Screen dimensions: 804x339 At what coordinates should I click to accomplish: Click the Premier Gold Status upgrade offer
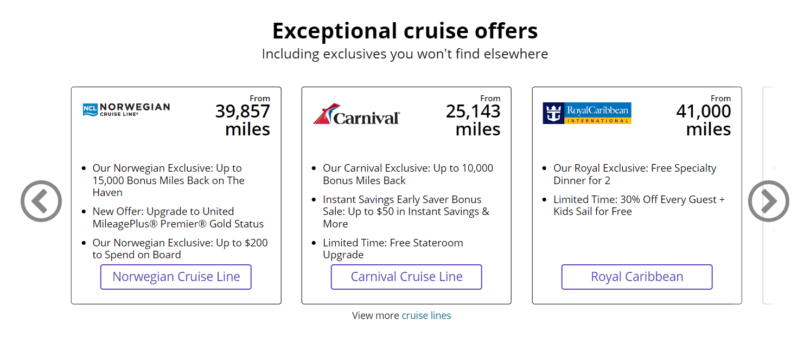178,218
